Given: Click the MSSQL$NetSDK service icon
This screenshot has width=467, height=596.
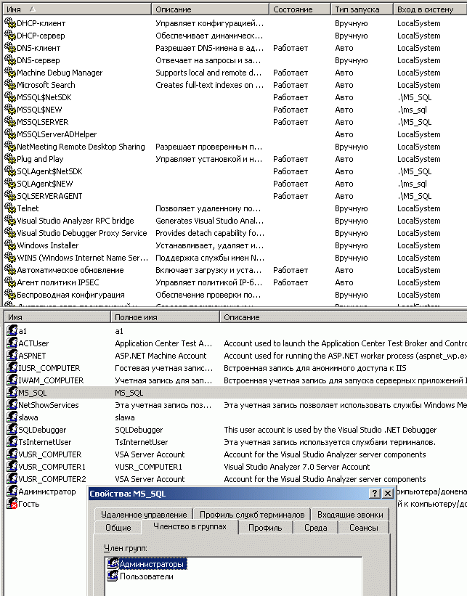Looking at the screenshot, I should (10, 97).
